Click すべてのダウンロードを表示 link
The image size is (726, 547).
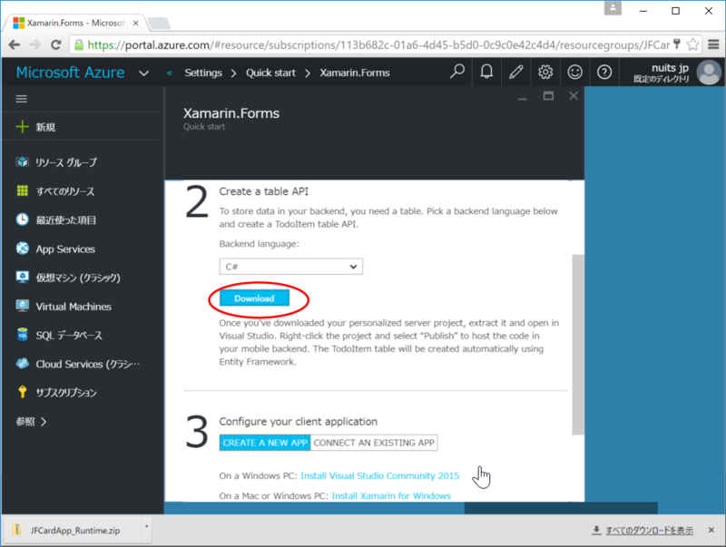[x=649, y=531]
